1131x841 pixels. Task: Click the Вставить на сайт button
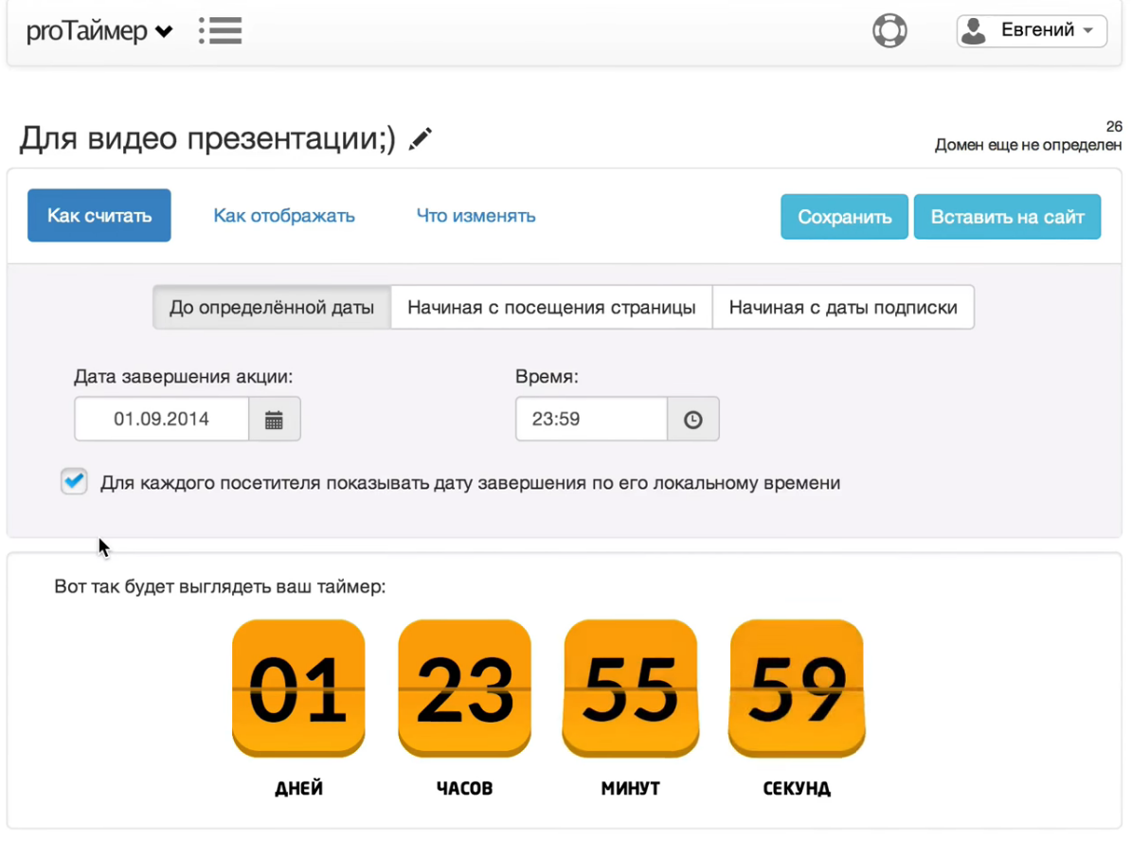1007,216
